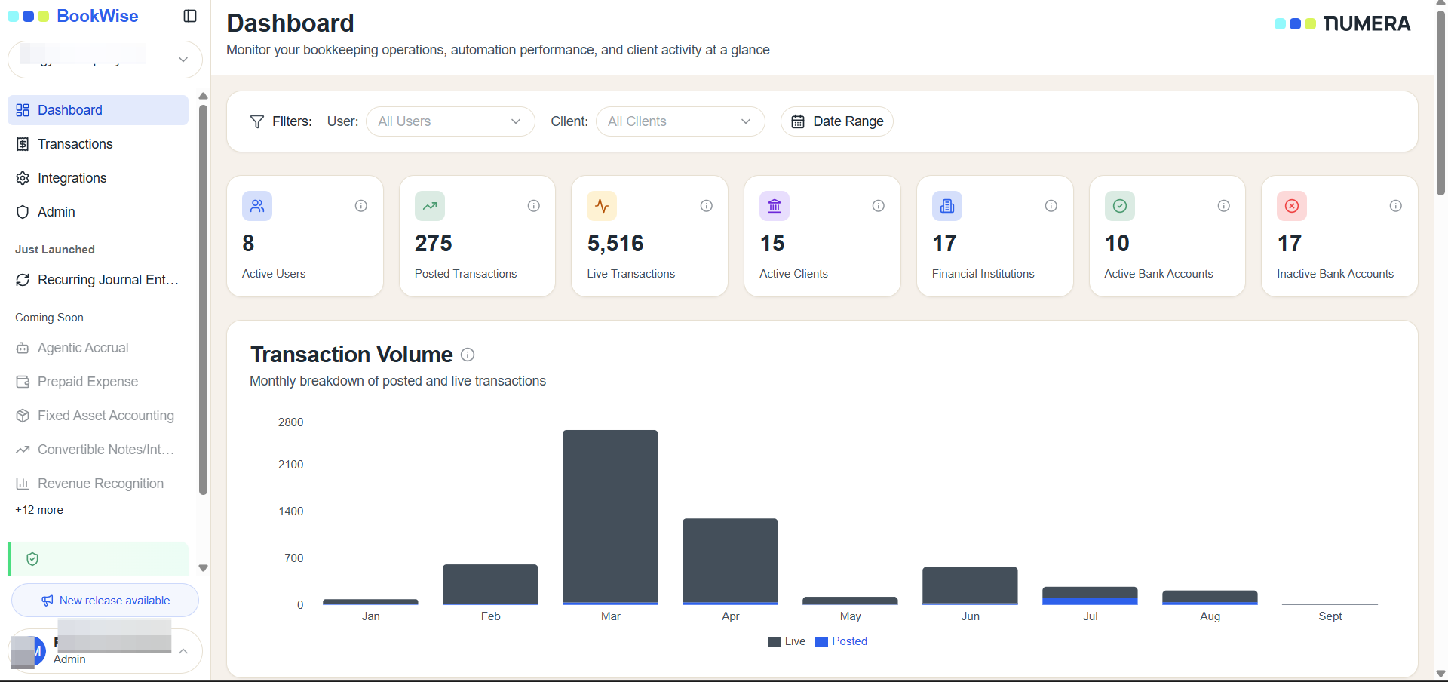Open the Date Range picker
Image resolution: width=1448 pixels, height=682 pixels.
point(837,121)
